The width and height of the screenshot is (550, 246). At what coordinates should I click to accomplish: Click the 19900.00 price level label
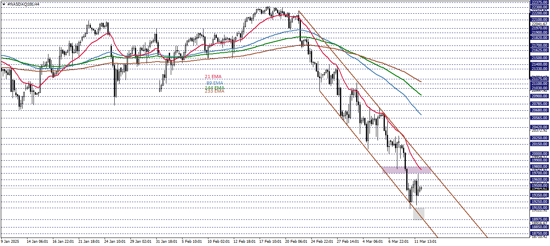point(540,160)
